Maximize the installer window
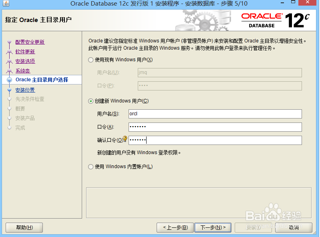The width and height of the screenshot is (320, 237). click(x=293, y=2)
